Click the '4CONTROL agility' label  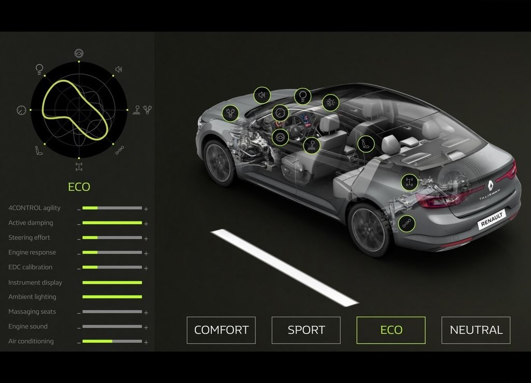pos(34,208)
